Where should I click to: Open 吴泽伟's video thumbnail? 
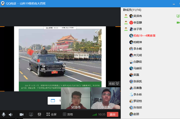tap(76, 98)
